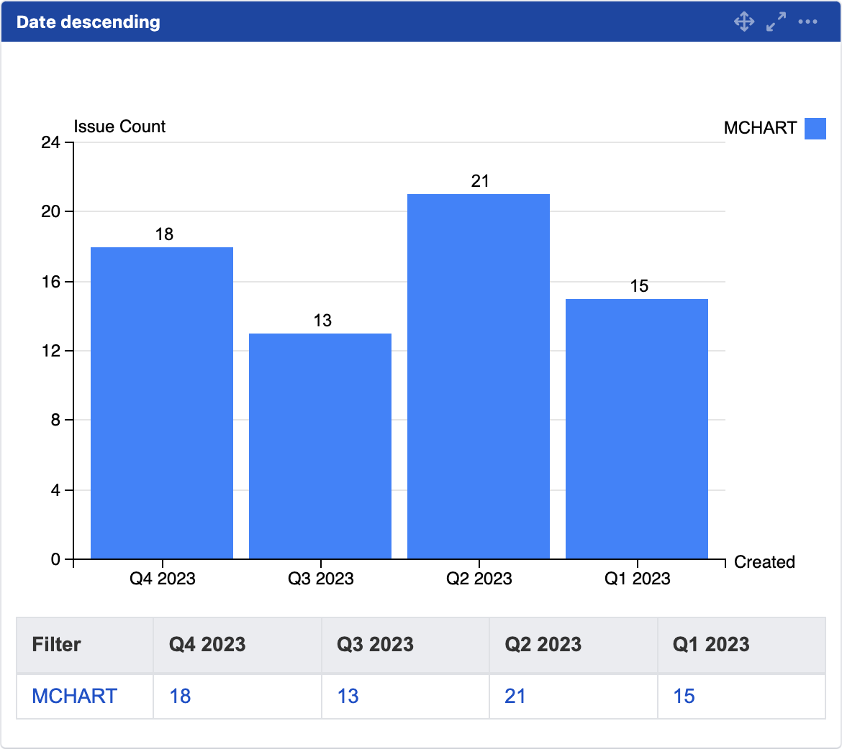Screen dimensions: 842x749
Task: Click the Issue Count axis label
Action: coord(118,127)
